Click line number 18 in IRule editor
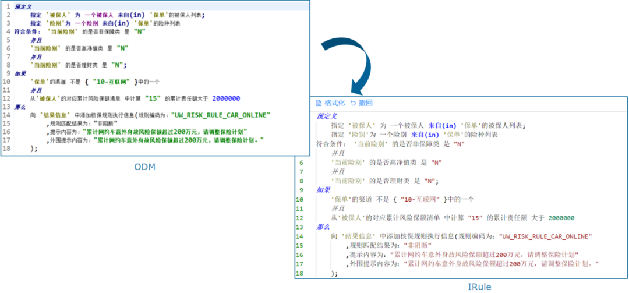 [x=301, y=273]
